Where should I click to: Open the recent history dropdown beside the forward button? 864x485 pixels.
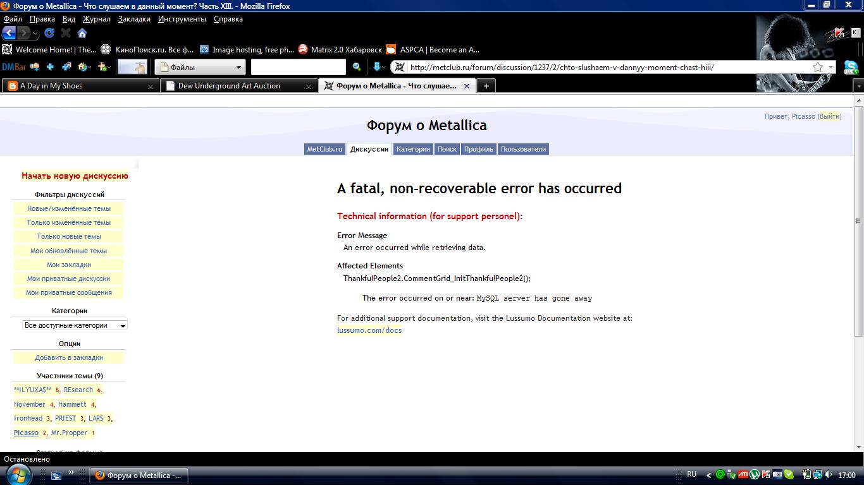coord(35,33)
